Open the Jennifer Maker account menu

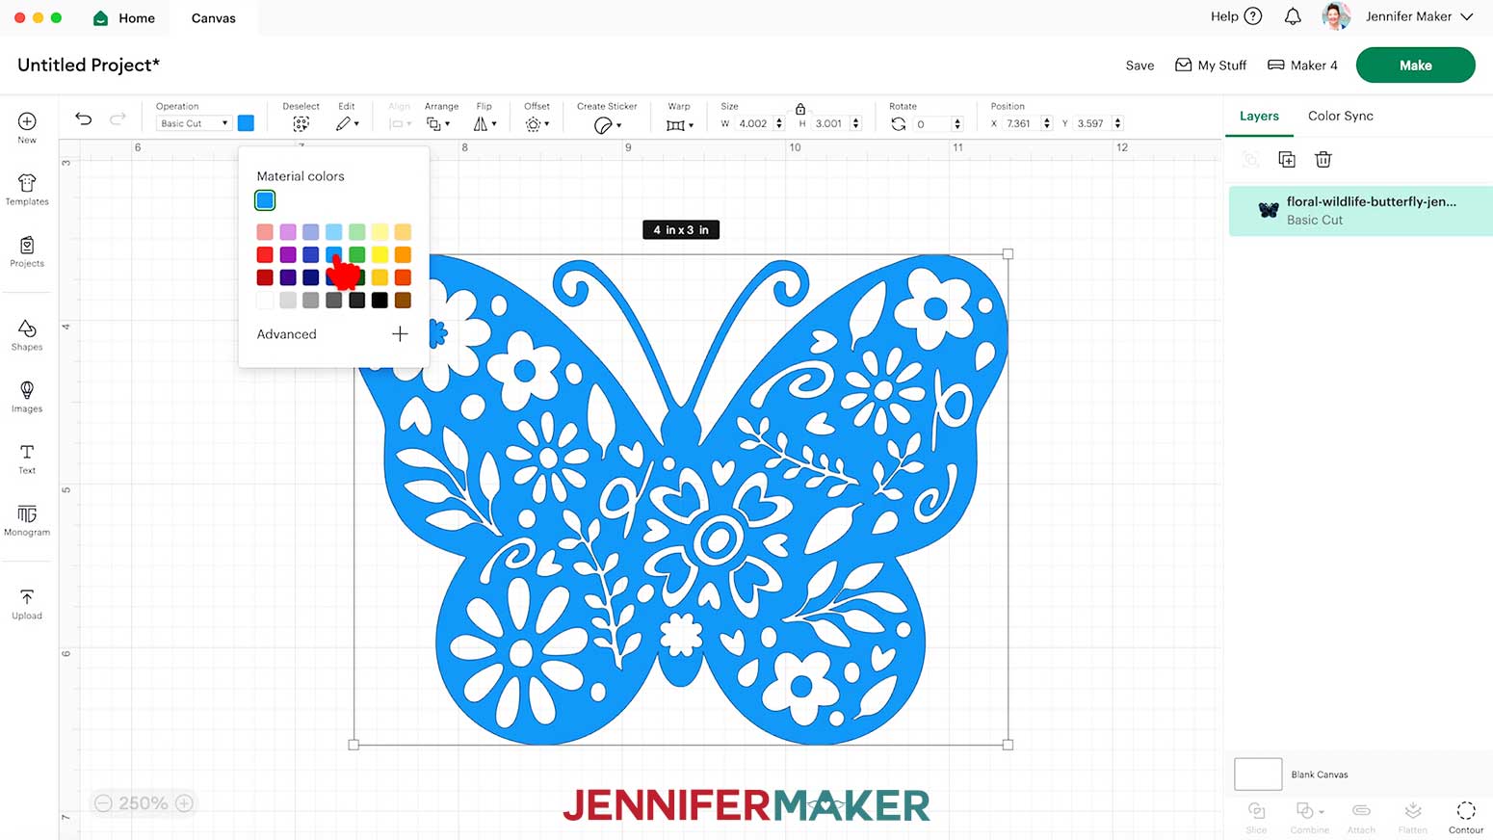[x=1419, y=16]
